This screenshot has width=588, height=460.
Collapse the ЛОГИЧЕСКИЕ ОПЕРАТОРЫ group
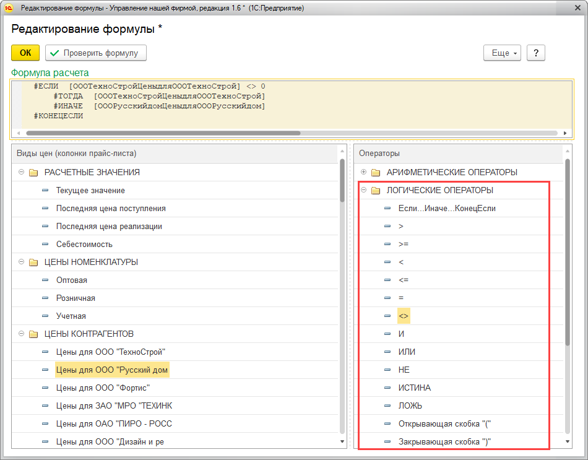coord(363,190)
